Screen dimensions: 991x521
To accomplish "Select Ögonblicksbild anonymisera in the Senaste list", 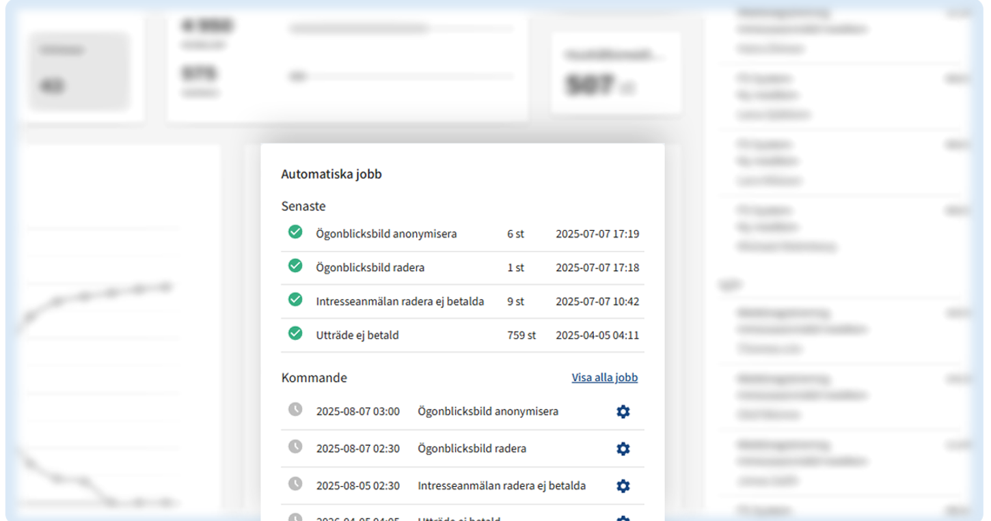I will 386,234.
